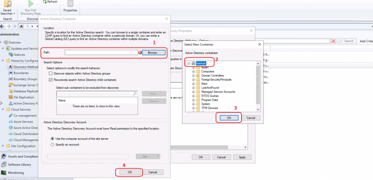Click the Search button in console
This screenshot has width=373, height=180.
click(347, 41)
